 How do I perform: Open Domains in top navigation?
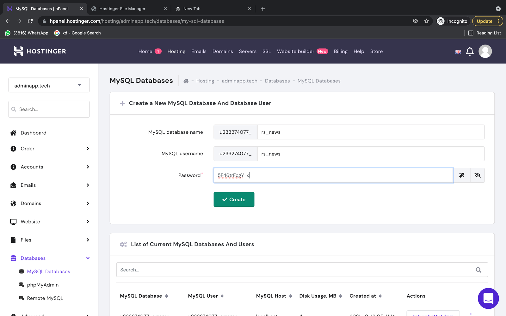[223, 52]
